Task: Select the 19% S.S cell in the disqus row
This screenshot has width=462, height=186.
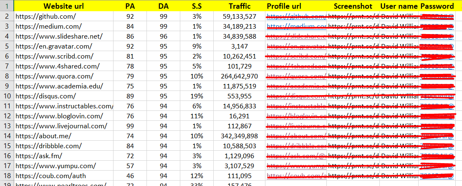Action: coord(196,96)
